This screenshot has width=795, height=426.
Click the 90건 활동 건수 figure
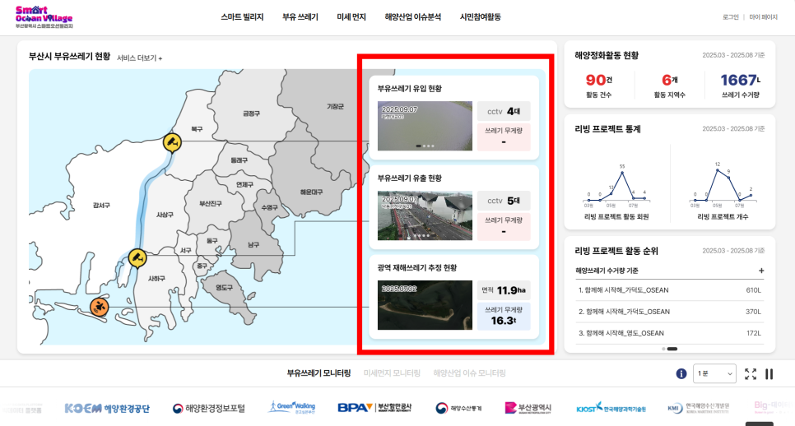point(599,85)
